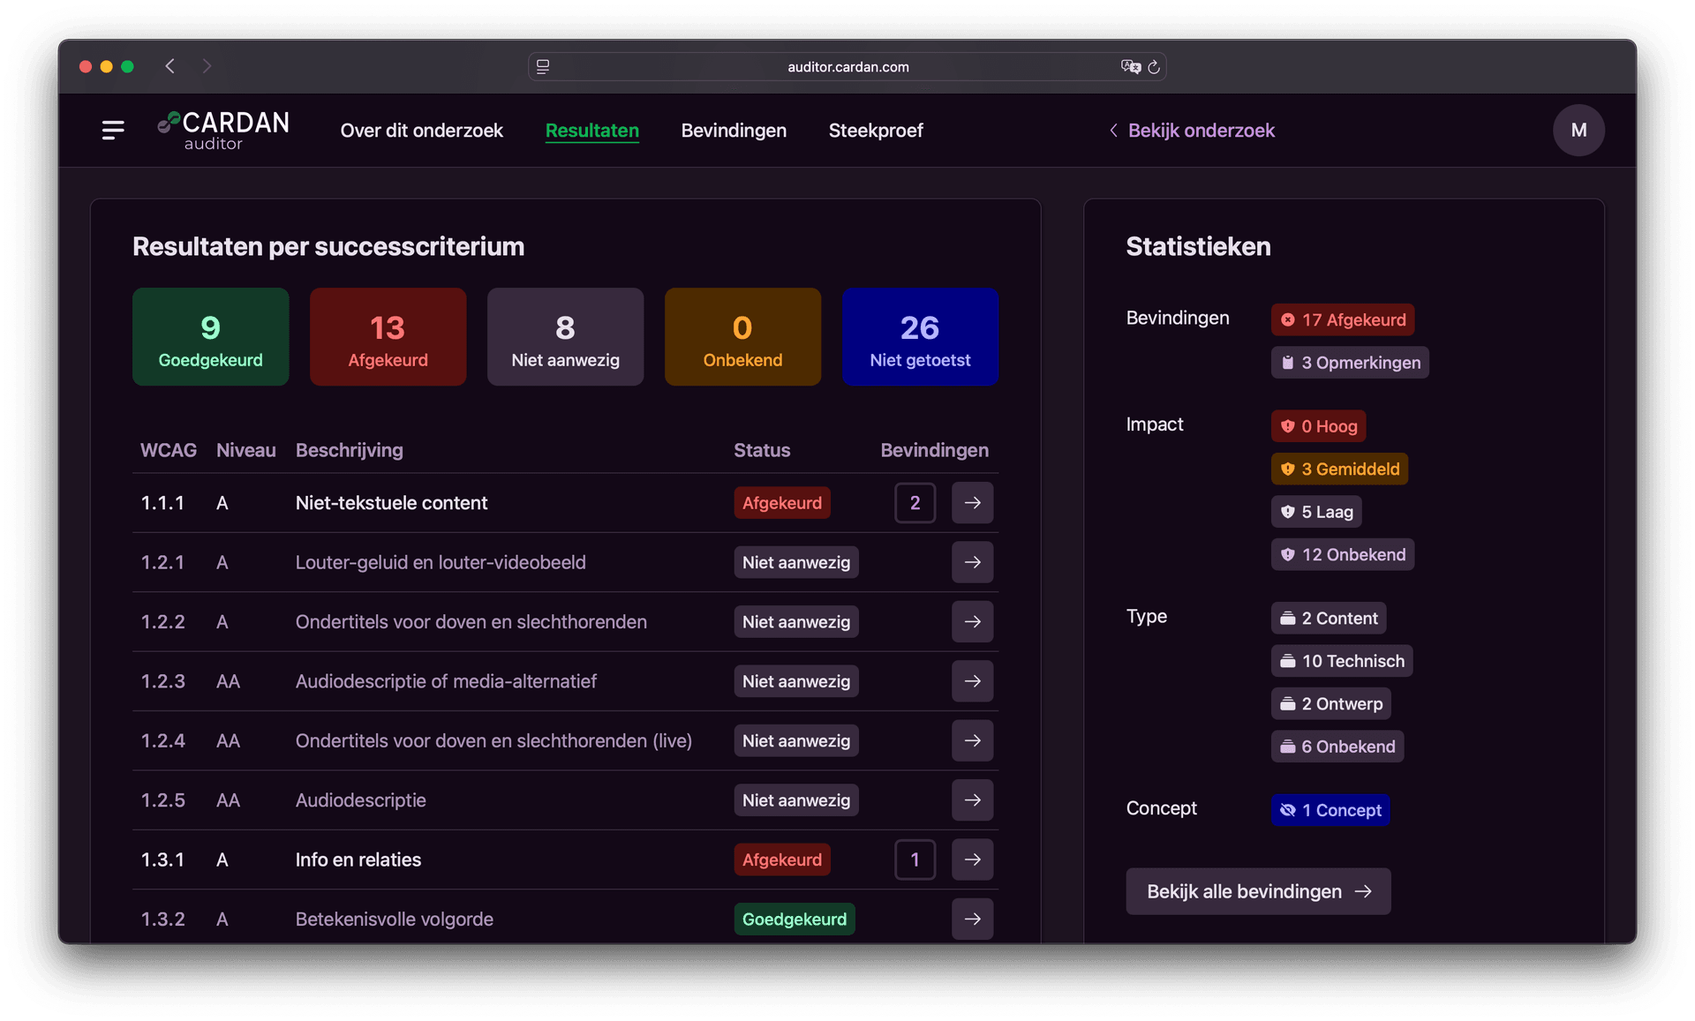Click Audiodescriptie of media-alternatief description
The width and height of the screenshot is (1695, 1021).
tap(446, 681)
